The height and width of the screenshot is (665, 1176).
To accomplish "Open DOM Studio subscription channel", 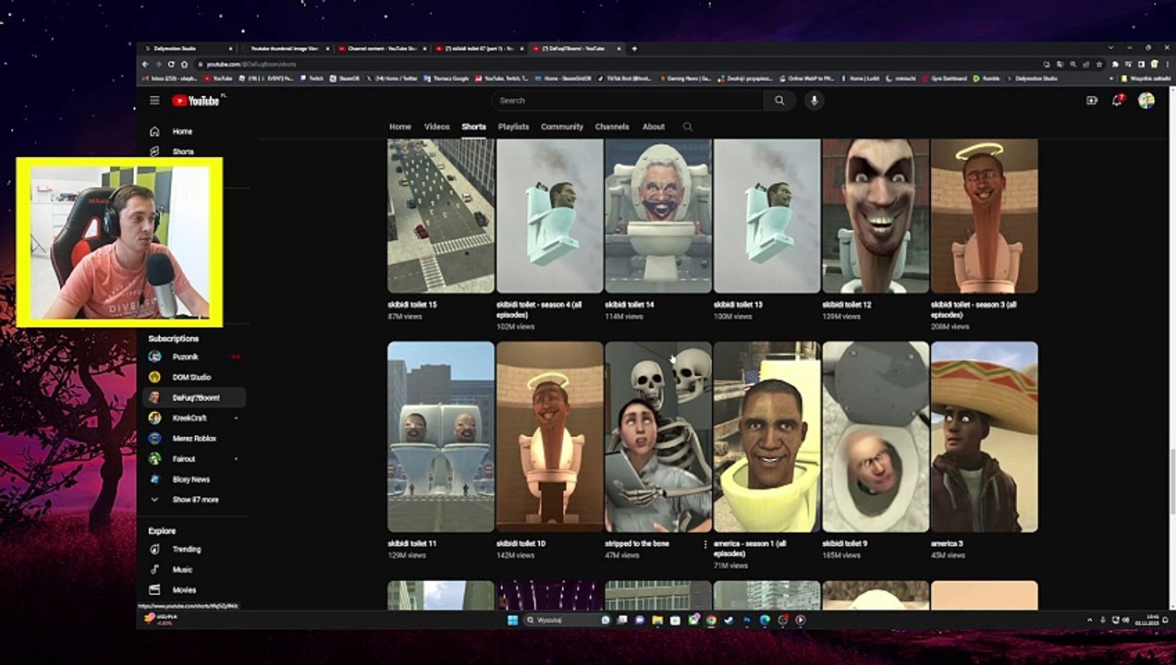I will coord(191,377).
